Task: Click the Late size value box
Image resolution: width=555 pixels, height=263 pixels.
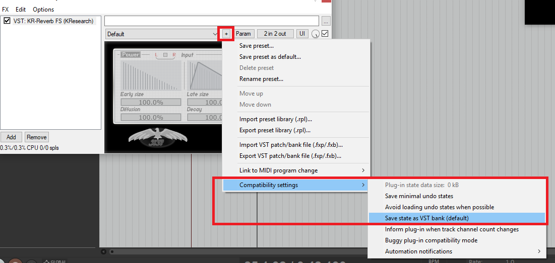Action: tap(204, 103)
